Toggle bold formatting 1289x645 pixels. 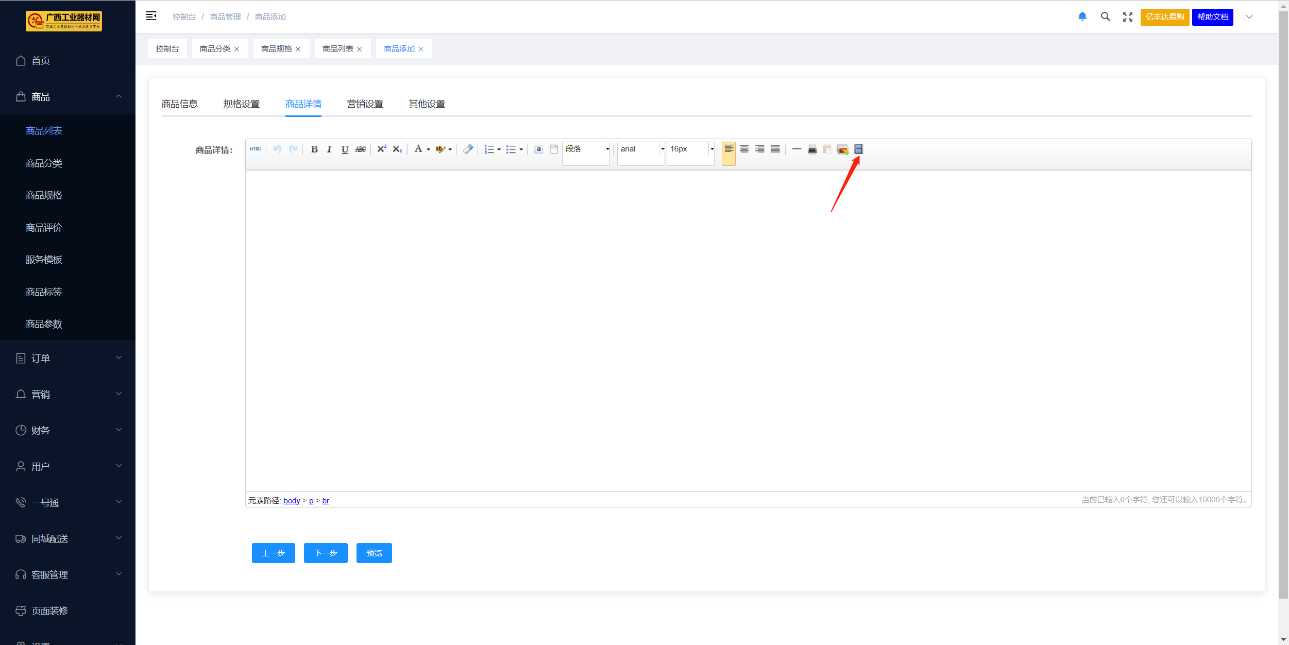coord(314,149)
